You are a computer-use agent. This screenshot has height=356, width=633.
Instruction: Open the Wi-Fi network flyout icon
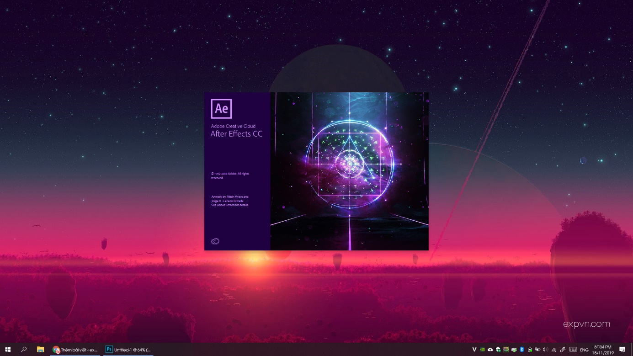coord(553,349)
